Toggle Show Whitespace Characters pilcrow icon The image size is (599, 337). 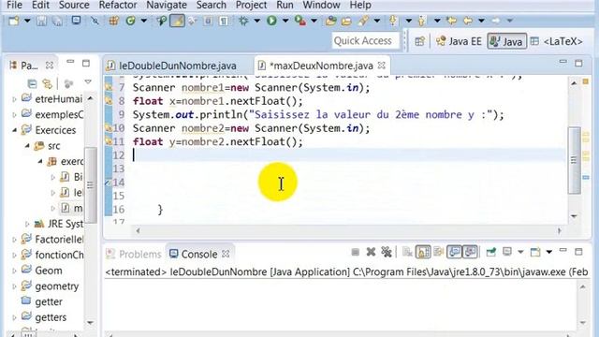[x=224, y=21]
